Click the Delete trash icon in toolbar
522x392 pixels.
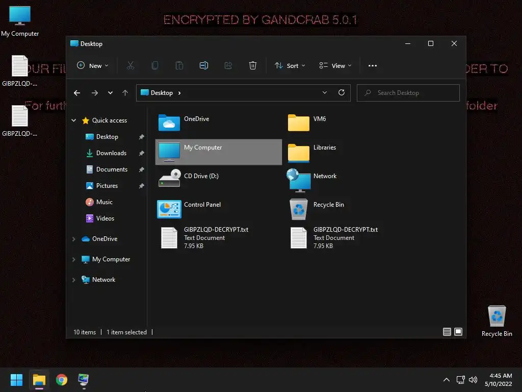pyautogui.click(x=253, y=66)
